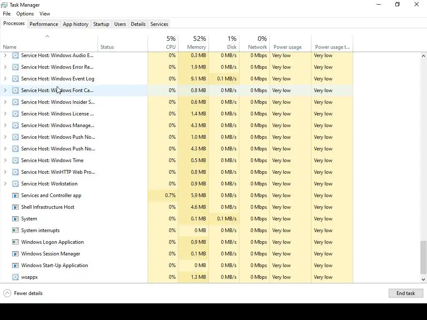Click the 5.9 MB memory value

pyautogui.click(x=198, y=195)
